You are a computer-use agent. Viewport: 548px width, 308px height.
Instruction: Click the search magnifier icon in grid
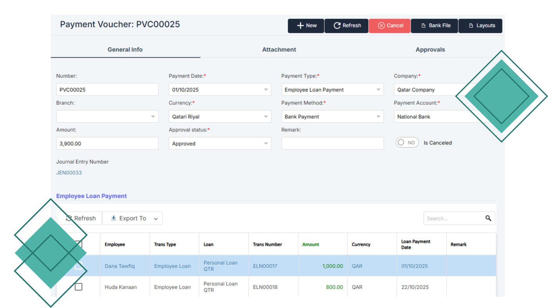pos(488,218)
